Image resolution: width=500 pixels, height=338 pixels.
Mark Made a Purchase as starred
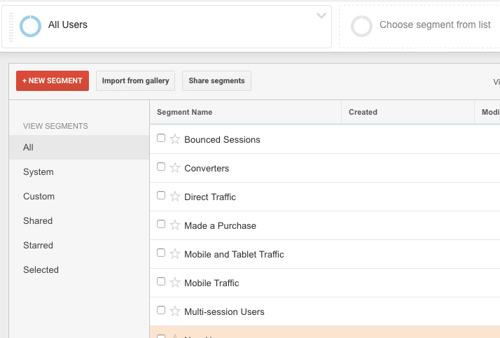pyautogui.click(x=175, y=225)
